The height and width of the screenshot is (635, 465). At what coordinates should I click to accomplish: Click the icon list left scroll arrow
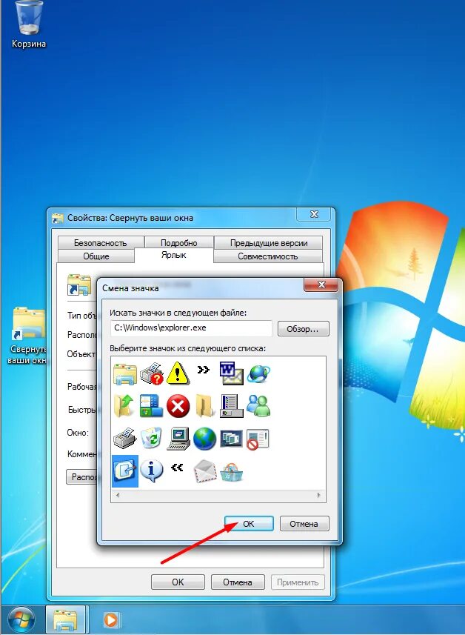tap(118, 495)
